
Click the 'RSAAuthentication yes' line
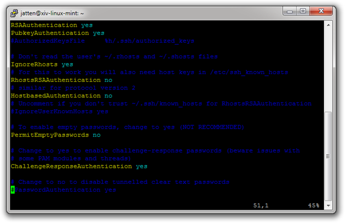[x=51, y=25]
